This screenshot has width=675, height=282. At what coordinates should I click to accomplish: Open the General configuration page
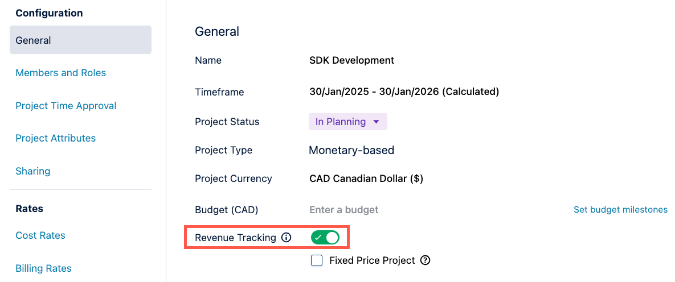point(80,40)
